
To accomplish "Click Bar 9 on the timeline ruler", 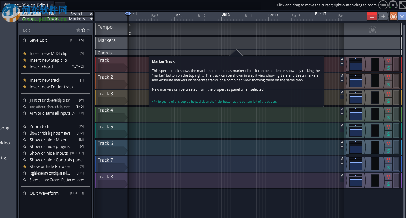I will 226,14.
